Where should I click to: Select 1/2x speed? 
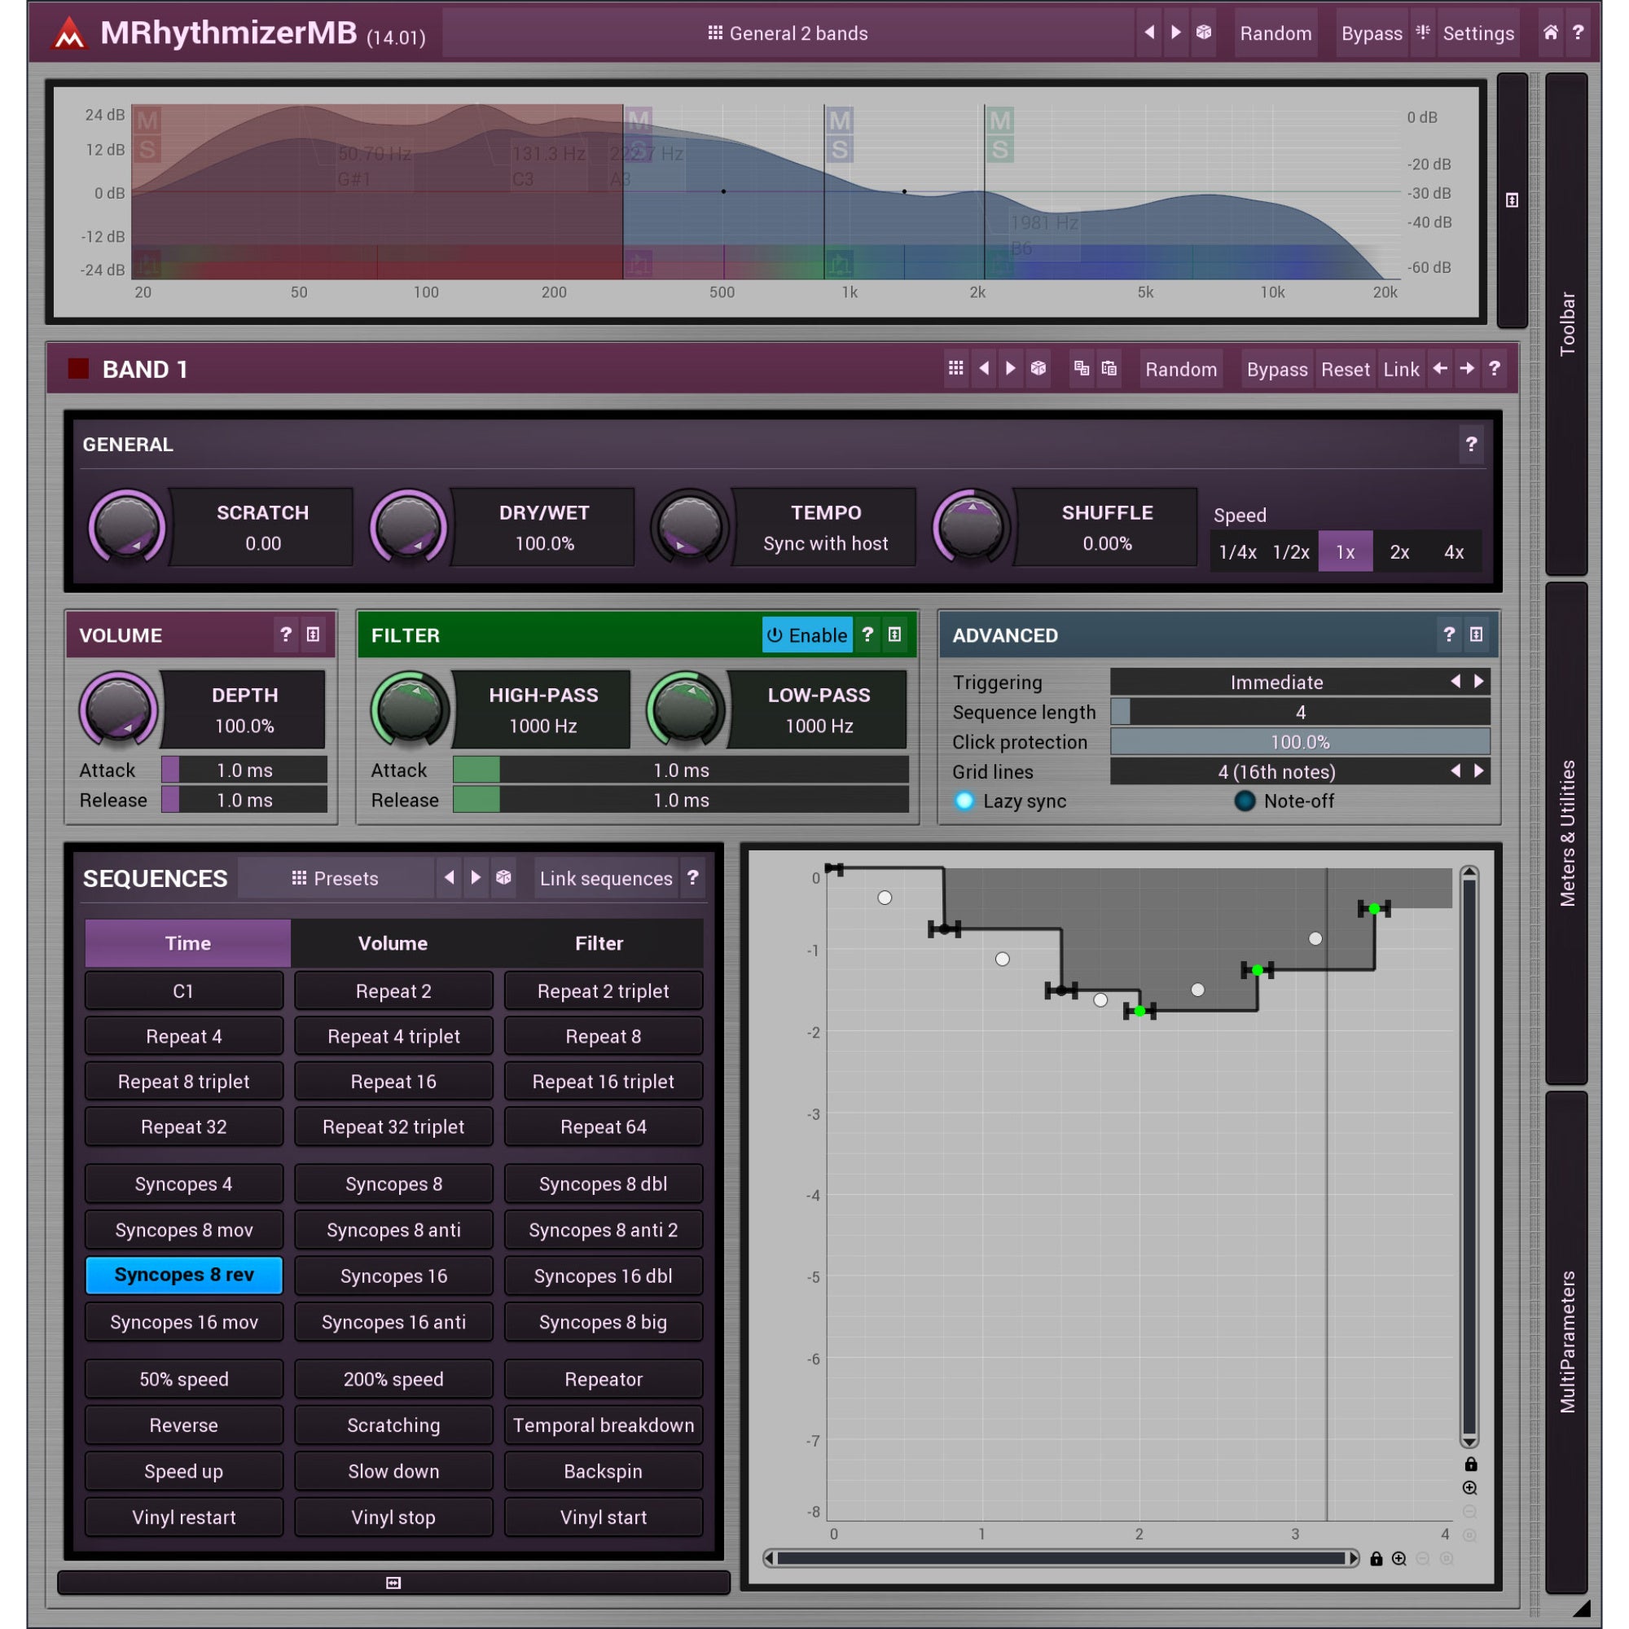[1291, 552]
